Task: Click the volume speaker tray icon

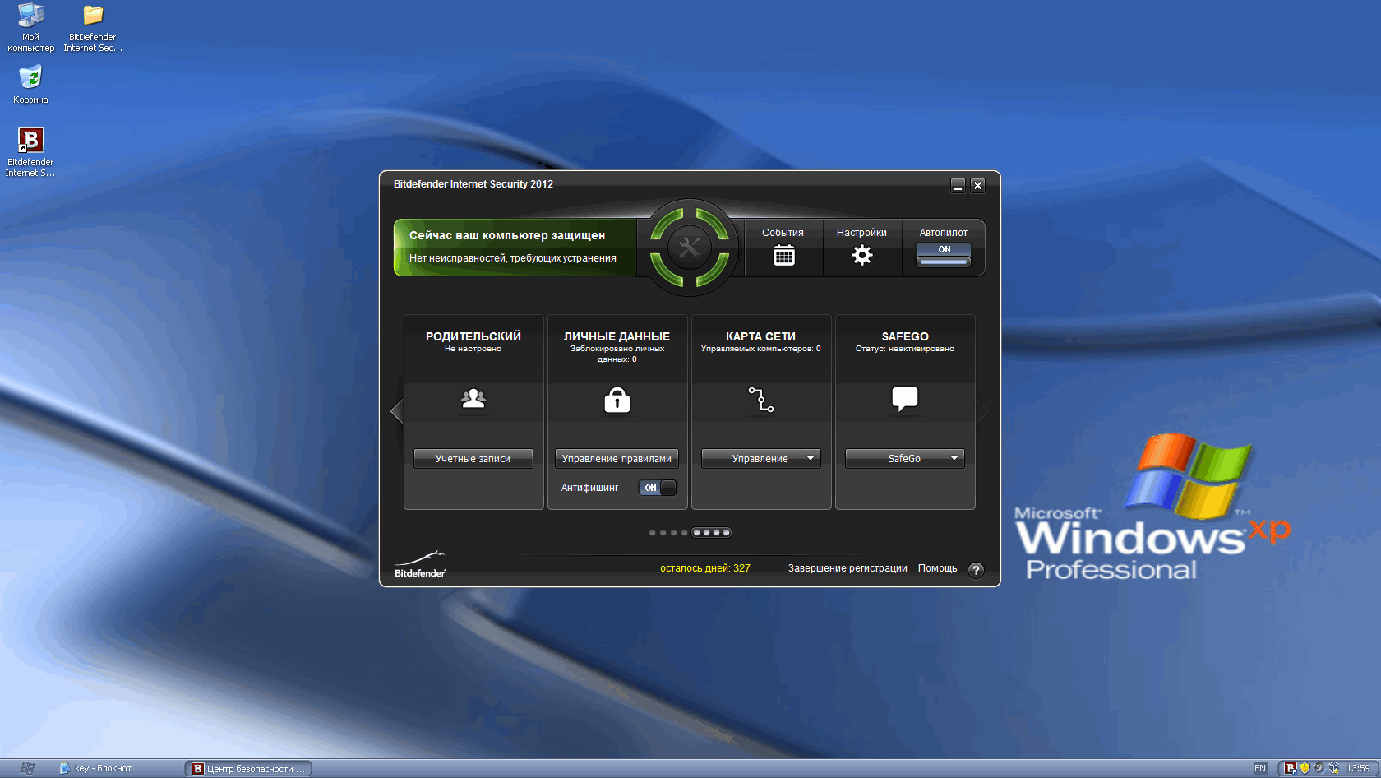Action: tap(1319, 768)
